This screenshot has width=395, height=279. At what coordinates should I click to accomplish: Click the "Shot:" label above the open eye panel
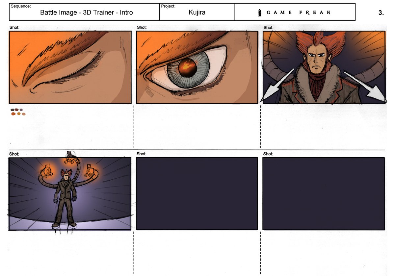pyautogui.click(x=142, y=27)
